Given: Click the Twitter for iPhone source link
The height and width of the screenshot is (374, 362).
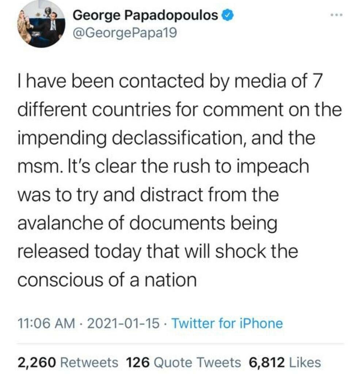Looking at the screenshot, I should tap(227, 323).
